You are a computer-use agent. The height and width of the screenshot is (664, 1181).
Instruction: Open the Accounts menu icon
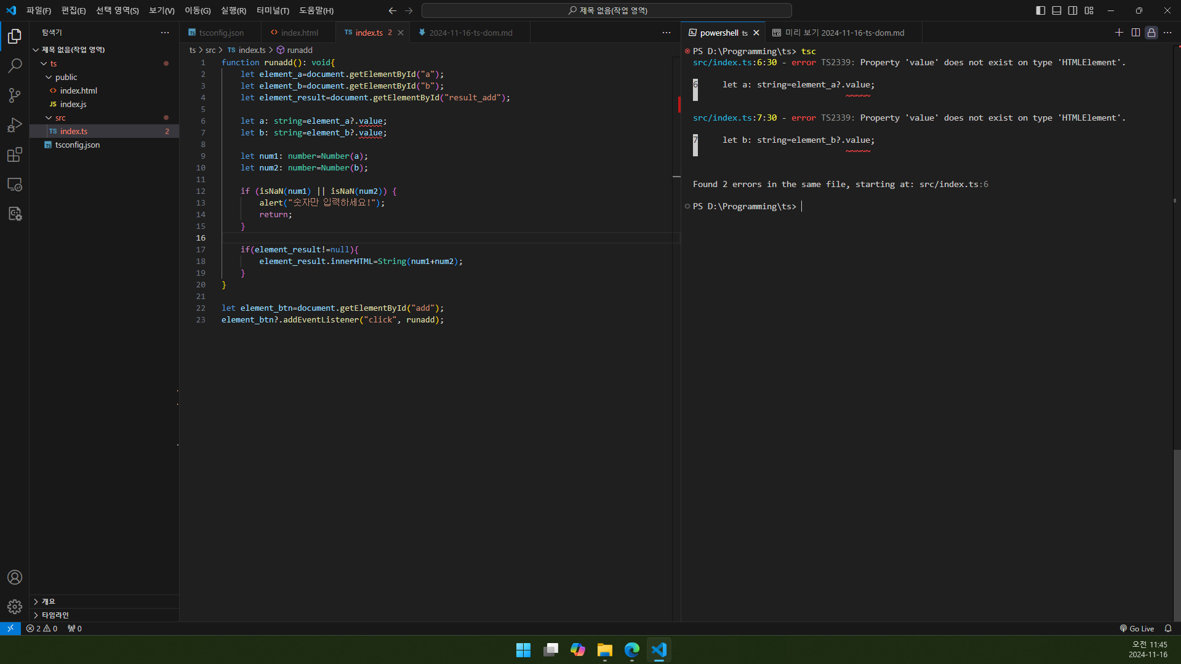15,577
